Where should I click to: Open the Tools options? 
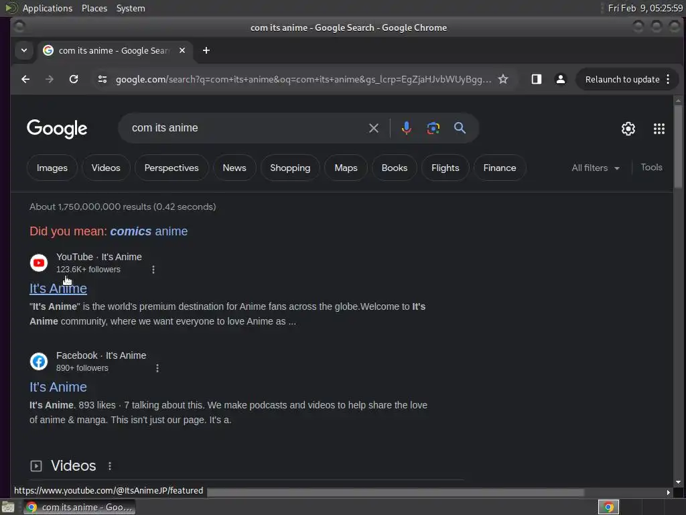(651, 167)
